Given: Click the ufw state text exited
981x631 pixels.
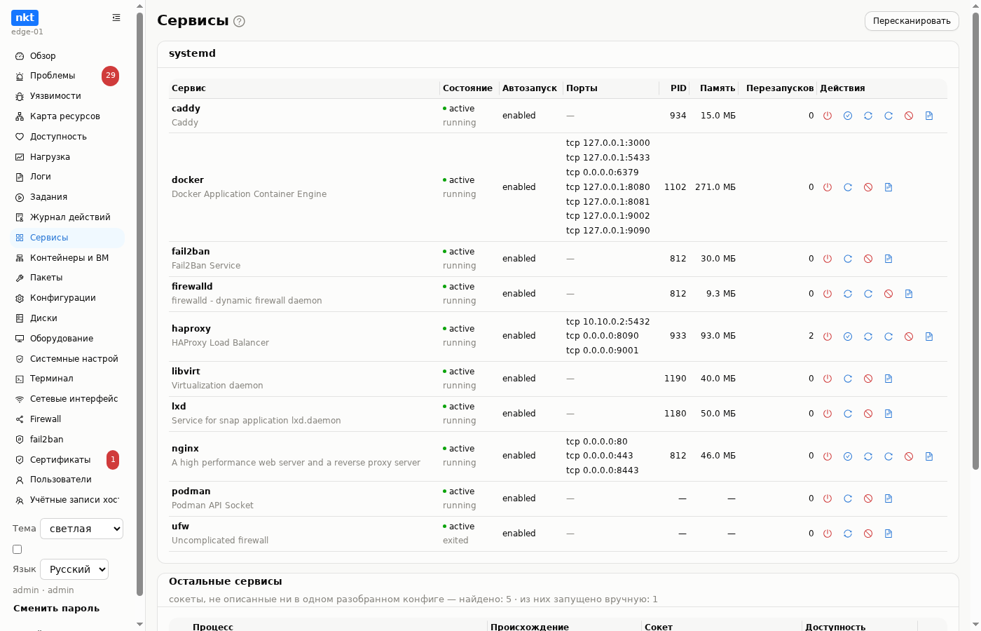Looking at the screenshot, I should [455, 541].
